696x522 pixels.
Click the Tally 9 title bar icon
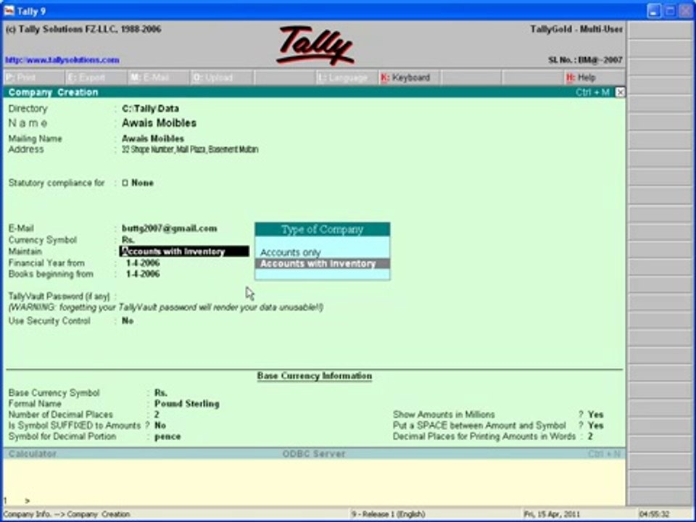tap(9, 11)
